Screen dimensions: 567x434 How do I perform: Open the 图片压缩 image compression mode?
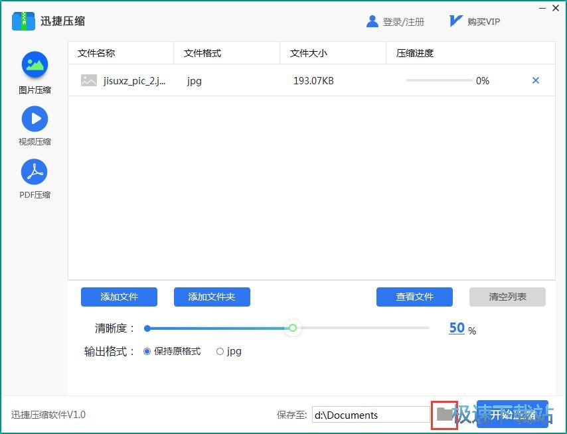coord(35,72)
